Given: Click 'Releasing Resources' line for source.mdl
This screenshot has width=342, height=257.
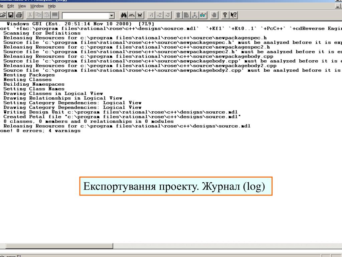Looking at the screenshot, I should [x=127, y=126].
